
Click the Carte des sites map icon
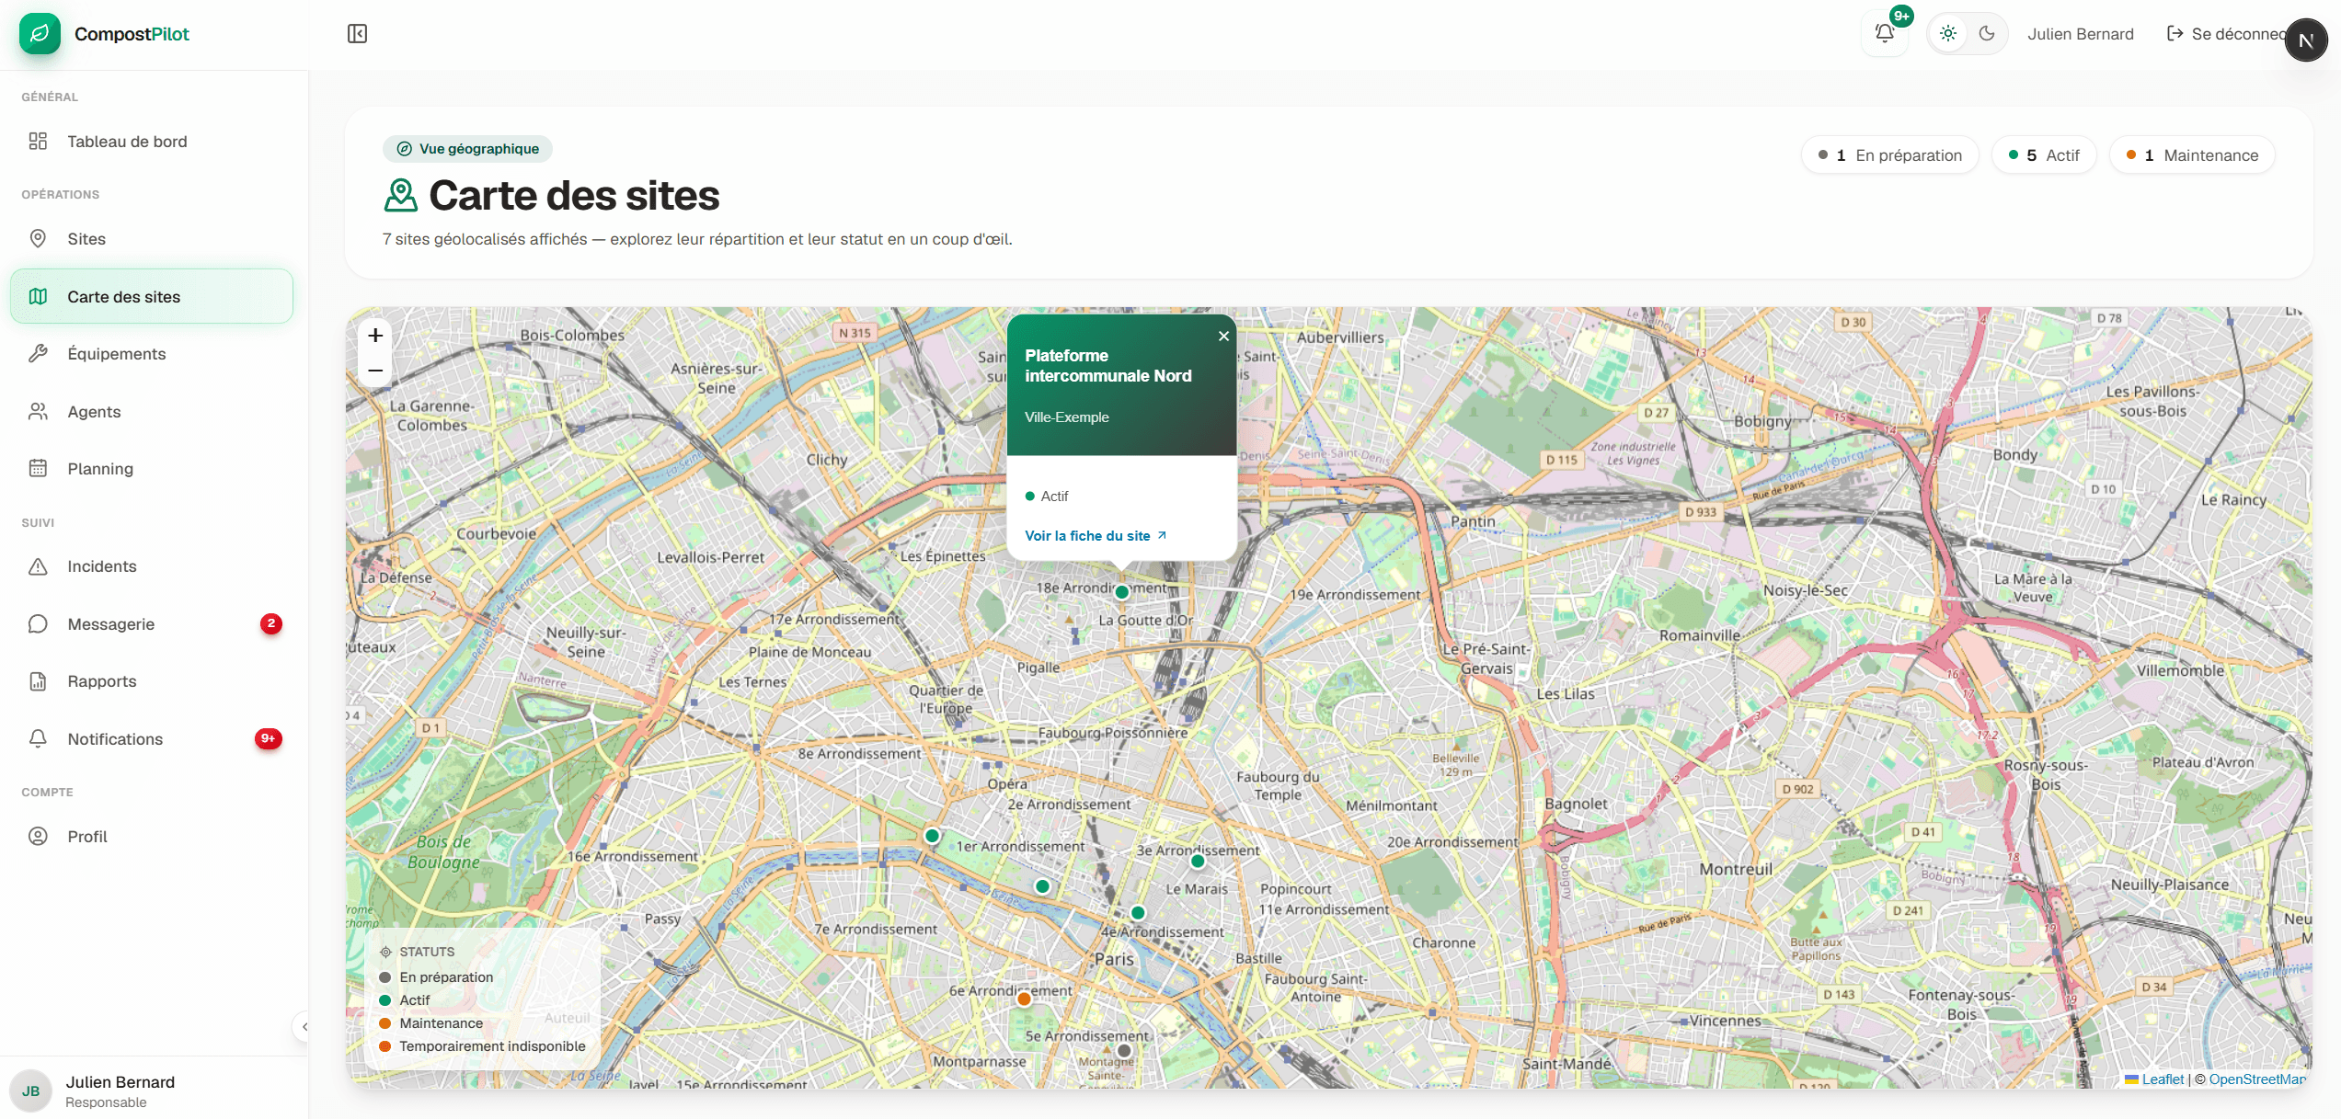tap(38, 296)
